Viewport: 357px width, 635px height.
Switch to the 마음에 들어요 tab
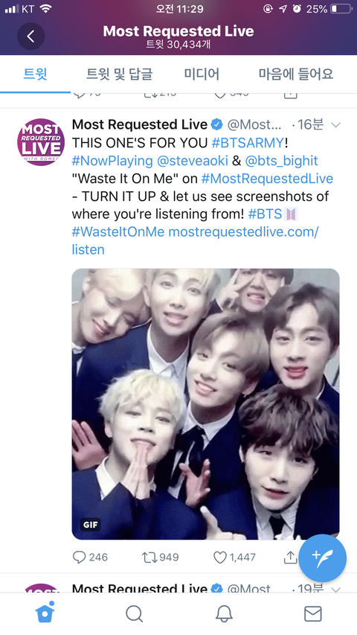296,74
